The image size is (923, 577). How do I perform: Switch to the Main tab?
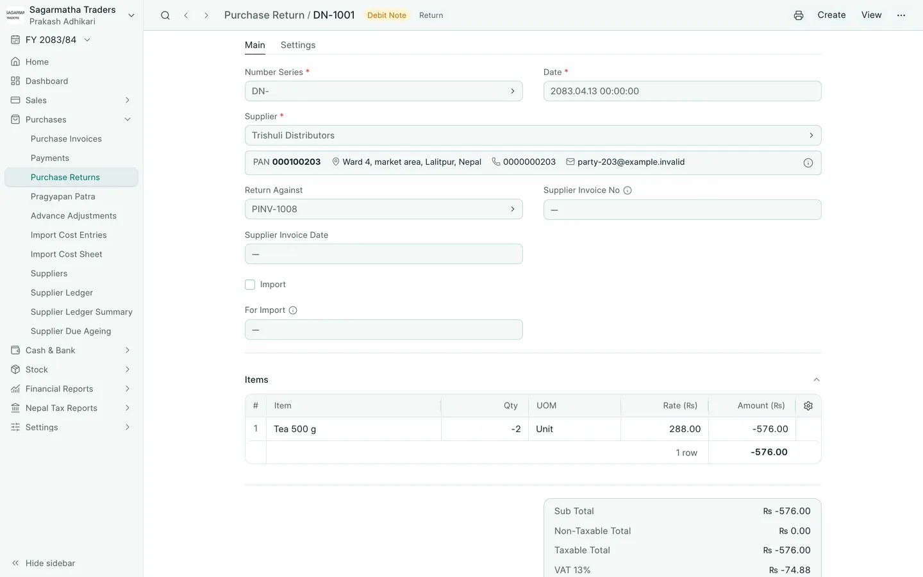255,45
